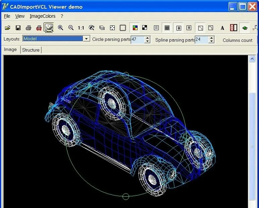This screenshot has height=208, width=259.
Task: Click the second asterisk box icon
Action: [x=189, y=28]
